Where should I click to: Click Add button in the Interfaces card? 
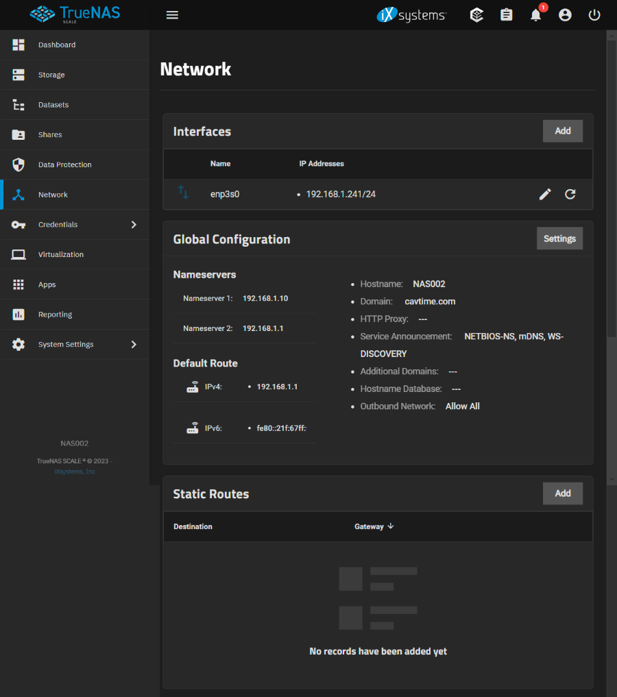tap(562, 131)
